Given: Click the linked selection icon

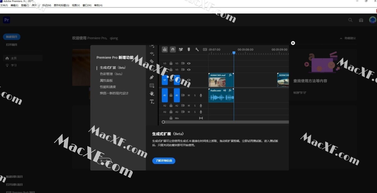Looking at the screenshot, I should [x=181, y=49].
